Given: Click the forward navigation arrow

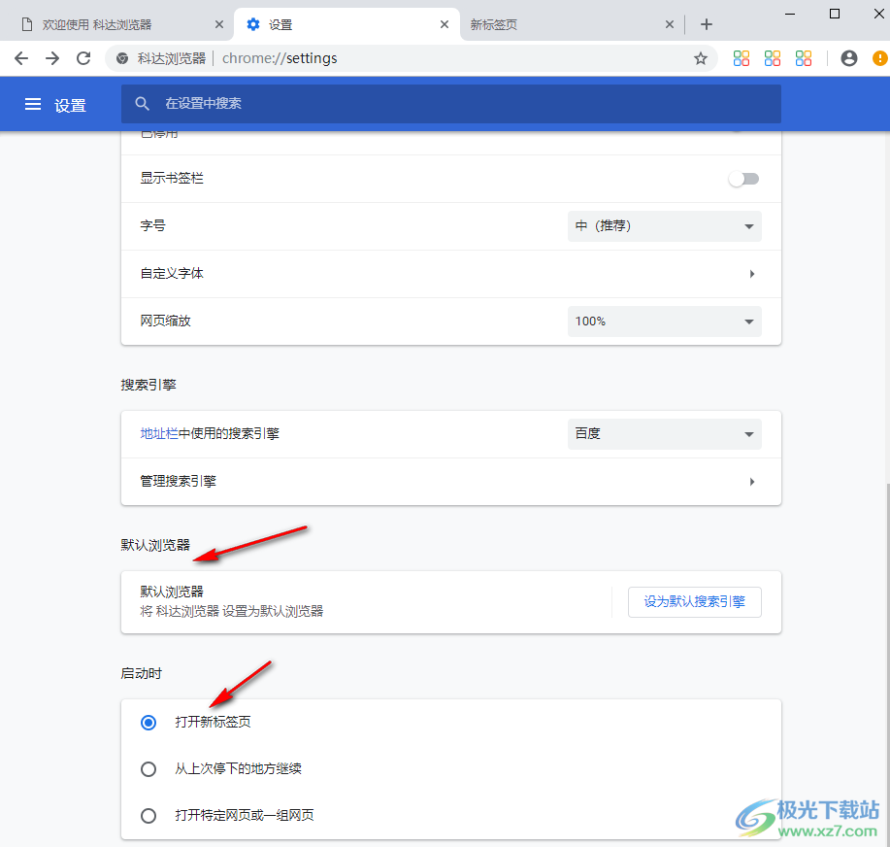Looking at the screenshot, I should coord(51,57).
